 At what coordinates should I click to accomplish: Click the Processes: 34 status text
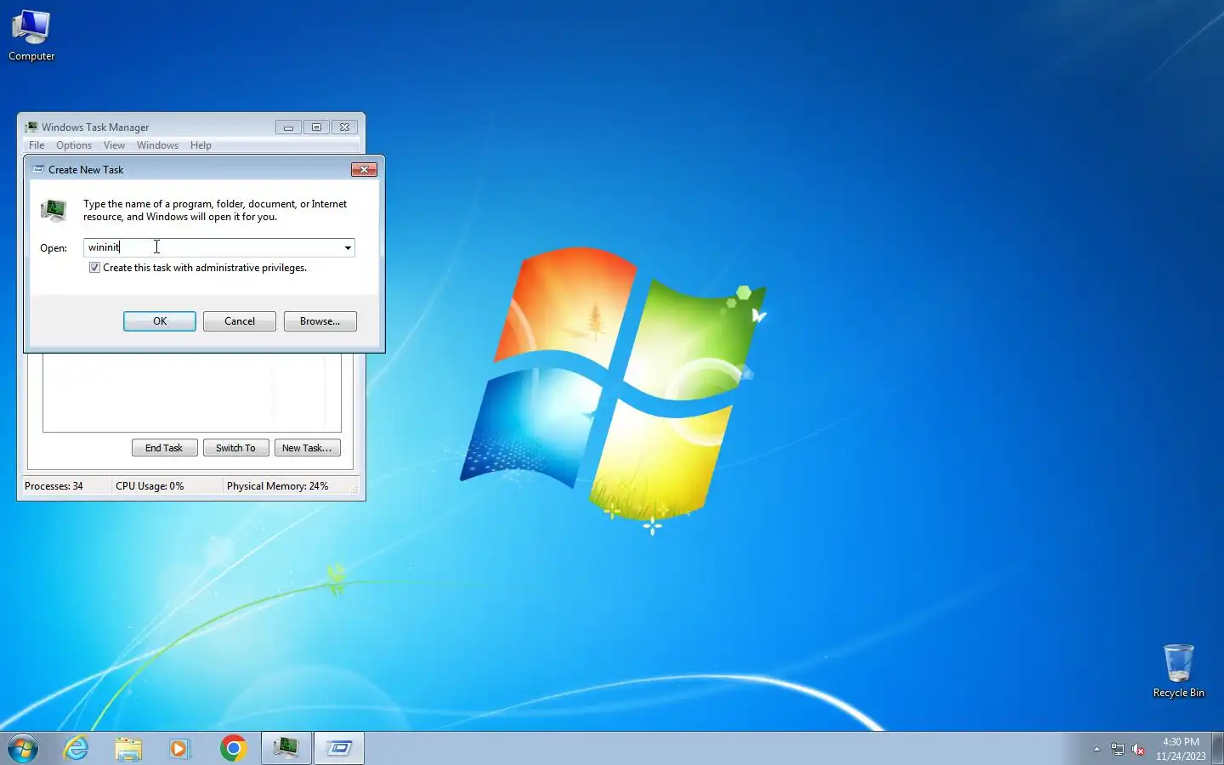(54, 486)
